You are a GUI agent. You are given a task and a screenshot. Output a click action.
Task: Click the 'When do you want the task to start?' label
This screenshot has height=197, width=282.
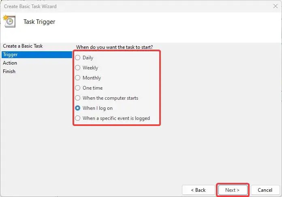point(114,47)
